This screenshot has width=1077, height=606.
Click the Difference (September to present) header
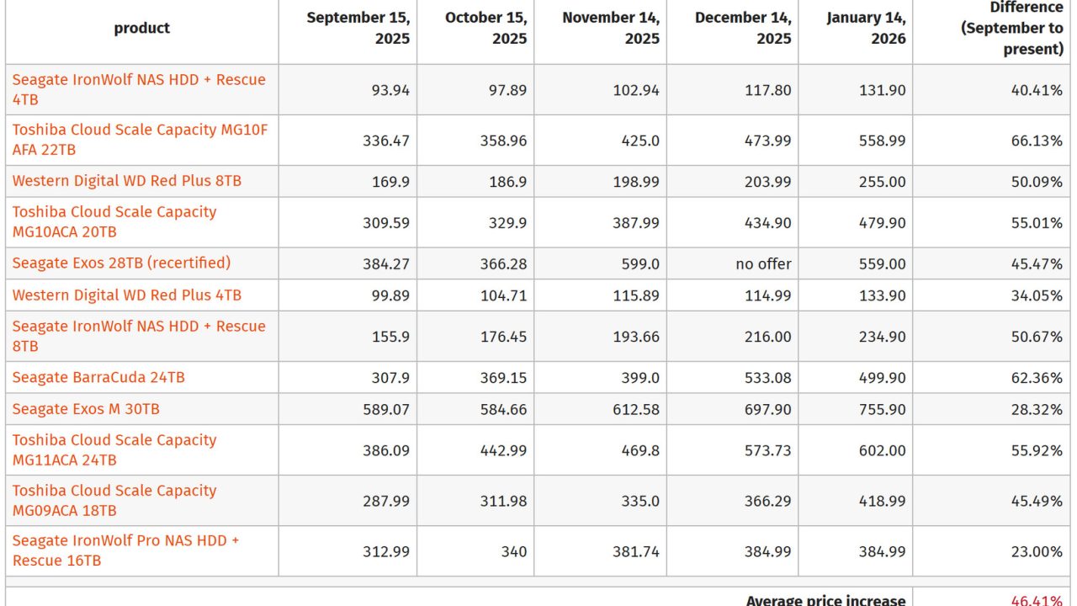coord(1013,29)
